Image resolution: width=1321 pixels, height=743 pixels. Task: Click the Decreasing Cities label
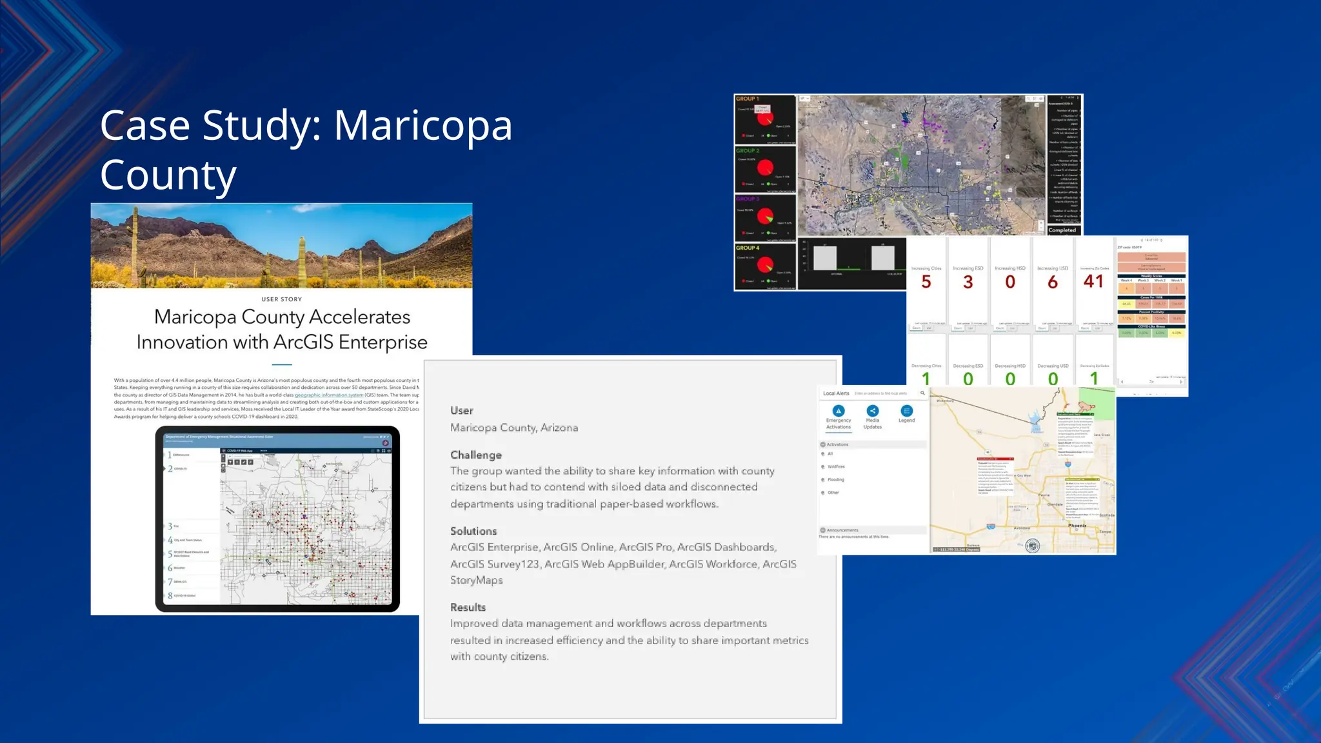[926, 366]
